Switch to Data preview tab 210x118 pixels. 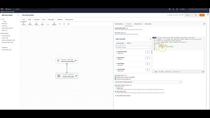[x=148, y=24]
